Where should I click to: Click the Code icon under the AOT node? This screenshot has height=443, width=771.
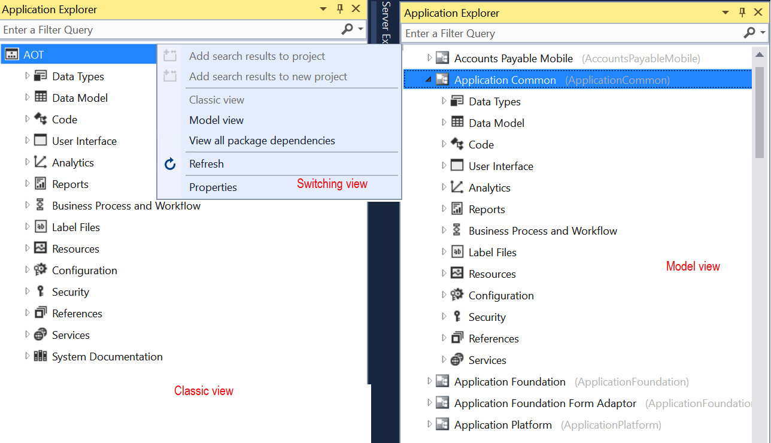41,119
